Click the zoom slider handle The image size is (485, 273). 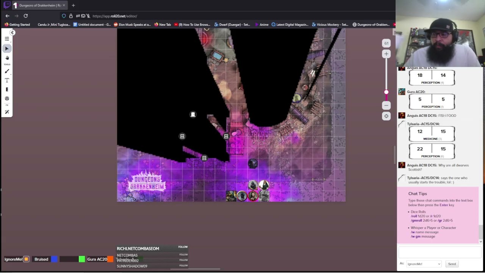386,92
